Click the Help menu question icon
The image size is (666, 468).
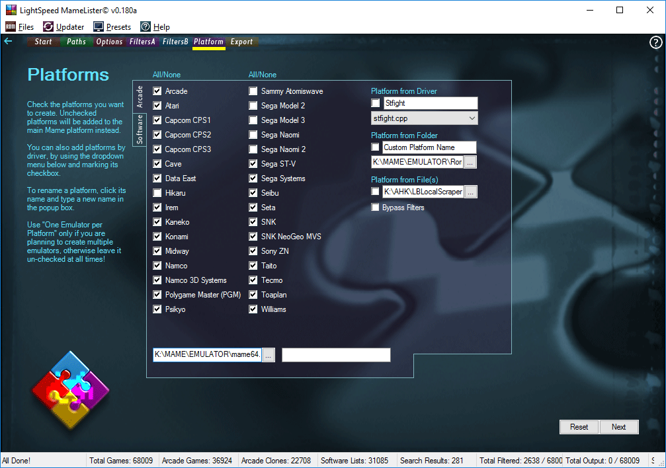146,26
